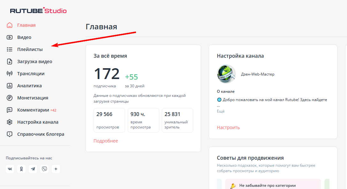Open Настройка канала in sidebar
347x189 pixels.
(x=38, y=122)
